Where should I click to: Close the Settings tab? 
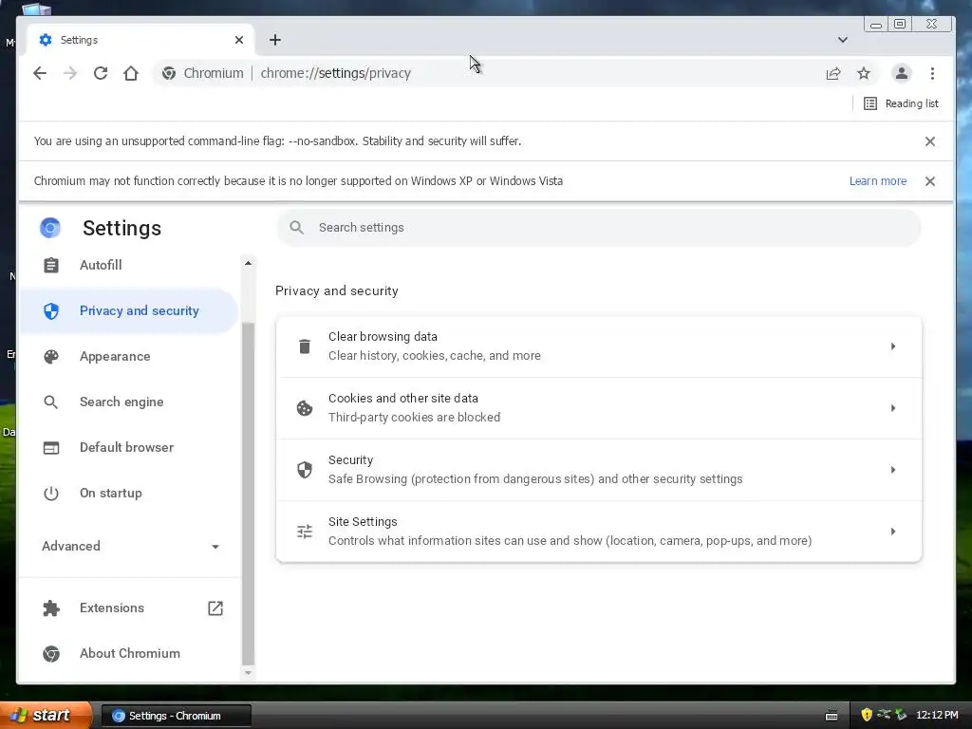(239, 40)
